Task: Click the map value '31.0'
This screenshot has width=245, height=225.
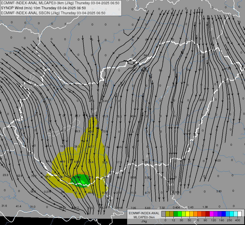Action: 33,207
